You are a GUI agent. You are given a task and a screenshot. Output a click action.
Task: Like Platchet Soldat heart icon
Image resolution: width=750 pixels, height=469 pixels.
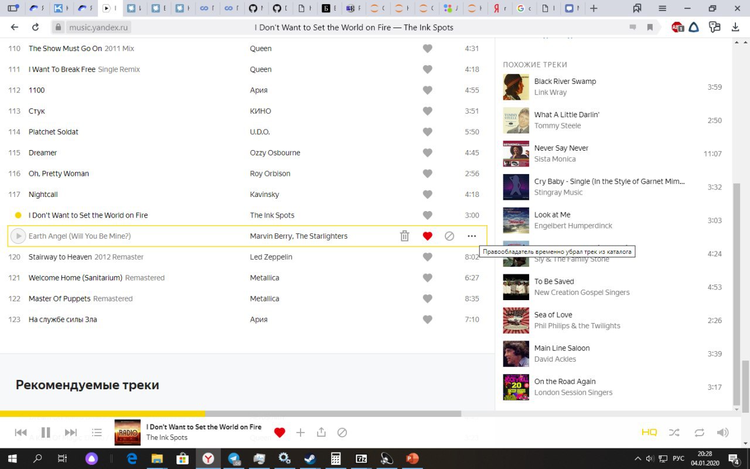point(427,132)
